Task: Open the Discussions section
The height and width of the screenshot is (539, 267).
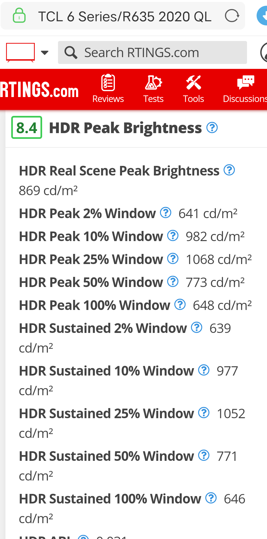Action: coord(245,89)
